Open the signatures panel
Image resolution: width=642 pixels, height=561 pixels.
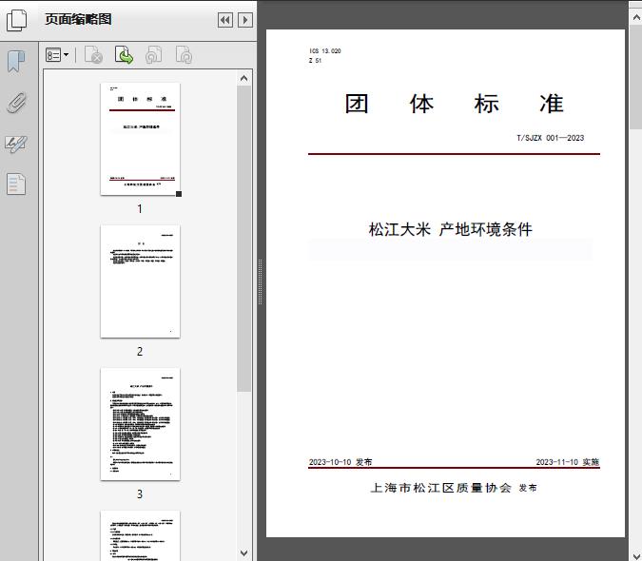coord(16,144)
